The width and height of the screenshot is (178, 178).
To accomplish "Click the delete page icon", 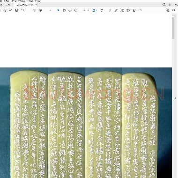I will pos(134,10).
